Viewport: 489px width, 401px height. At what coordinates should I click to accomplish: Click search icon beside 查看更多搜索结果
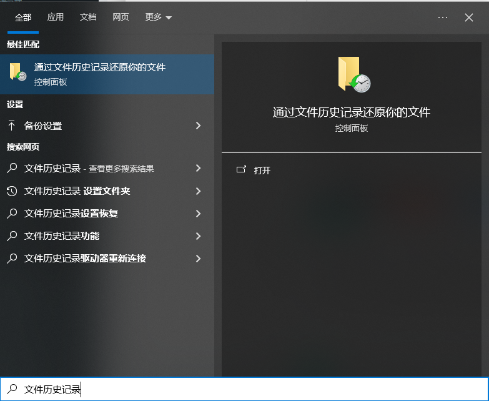click(x=12, y=169)
